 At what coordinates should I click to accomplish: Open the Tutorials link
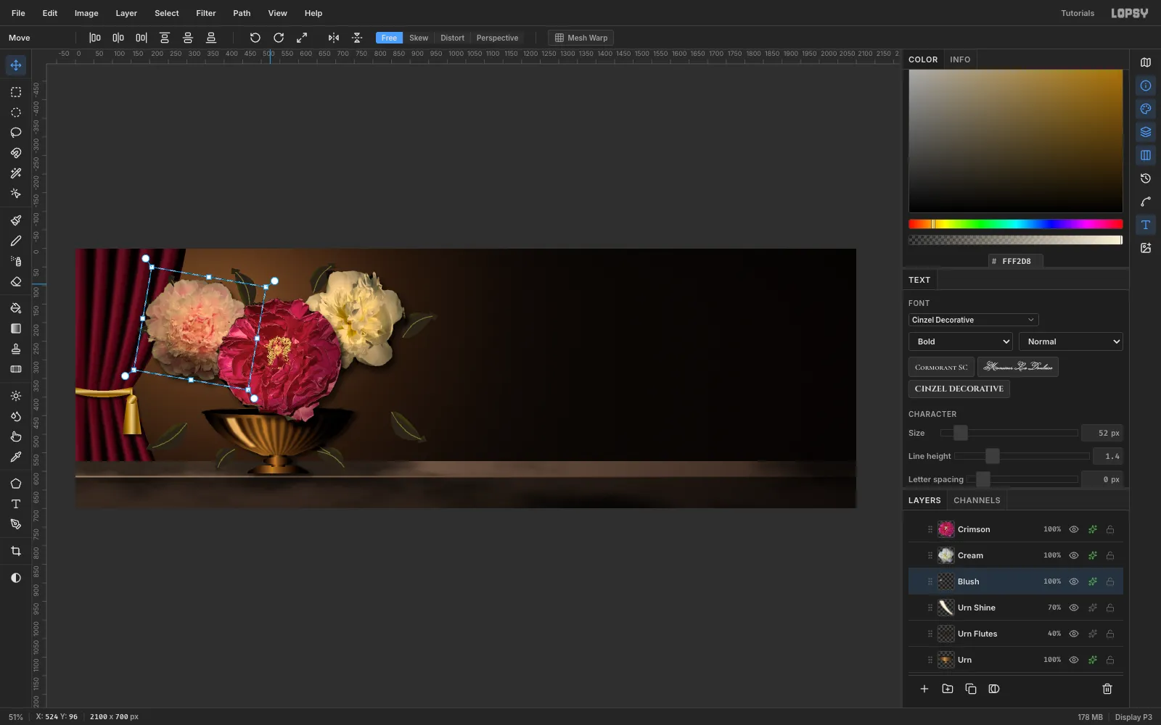[x=1078, y=13]
